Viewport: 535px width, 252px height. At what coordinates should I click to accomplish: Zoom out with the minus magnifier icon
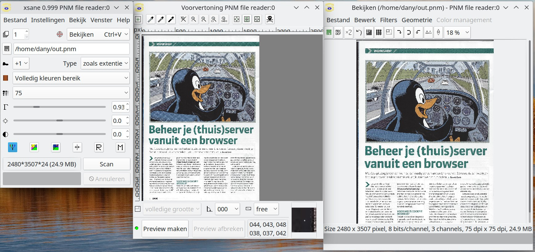193,19
